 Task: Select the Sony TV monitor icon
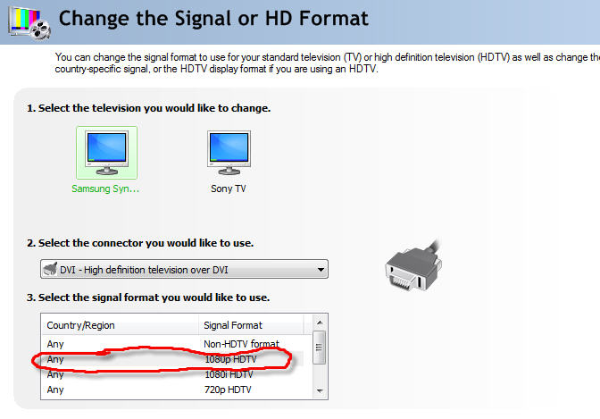pos(228,152)
